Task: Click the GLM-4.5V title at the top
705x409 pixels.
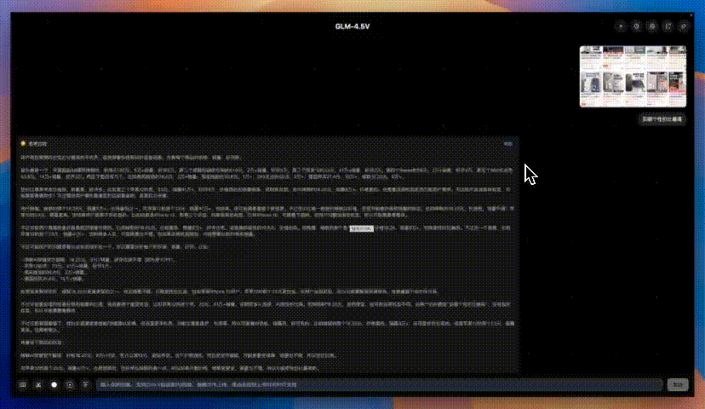Action: click(352, 26)
